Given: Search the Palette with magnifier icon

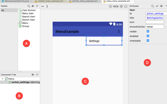Looking at the screenshot, I should click(x=29, y=6).
